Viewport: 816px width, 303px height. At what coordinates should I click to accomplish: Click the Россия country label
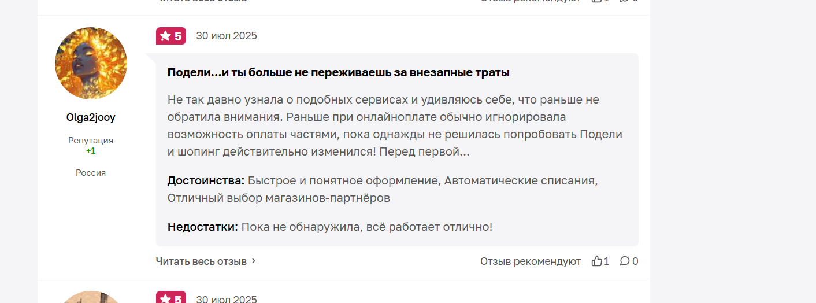pos(91,173)
